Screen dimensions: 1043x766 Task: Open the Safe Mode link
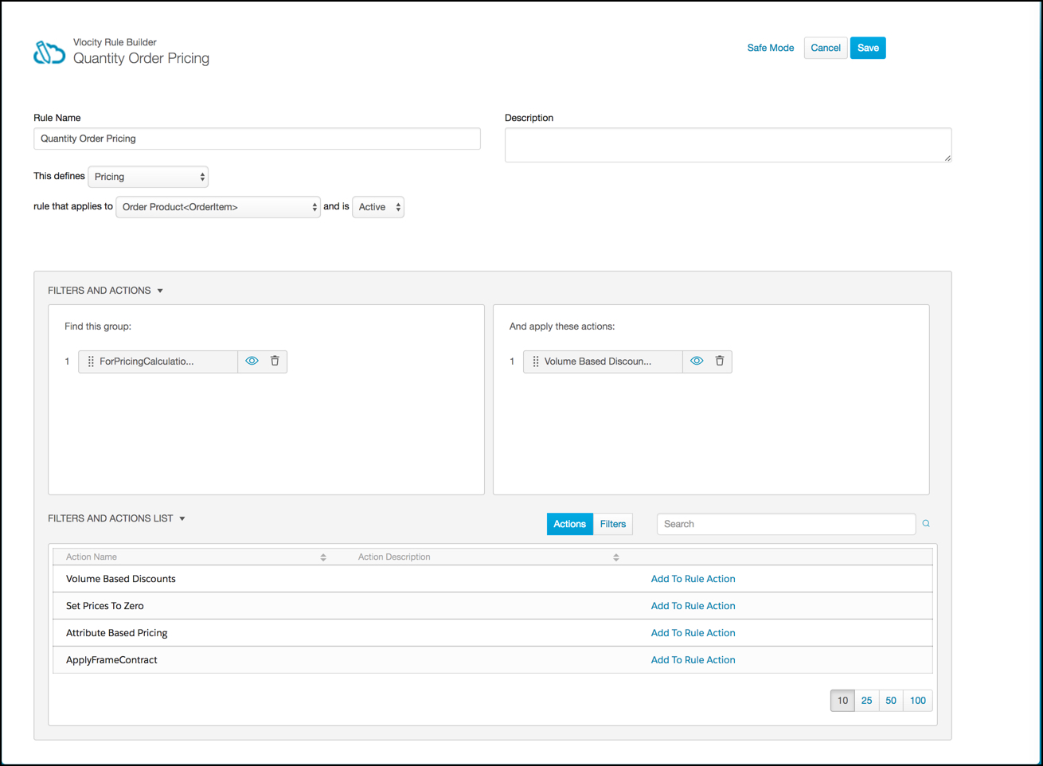coord(771,48)
